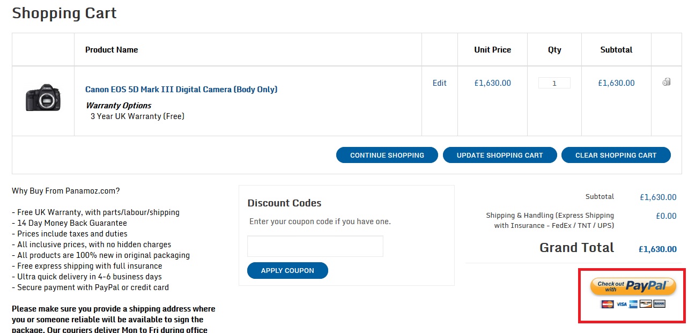The image size is (688, 333).
Task: Click the "Qty" column header
Action: [554, 50]
